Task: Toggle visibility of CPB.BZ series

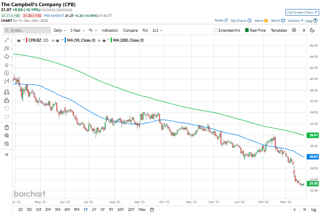Action: tap(19, 40)
